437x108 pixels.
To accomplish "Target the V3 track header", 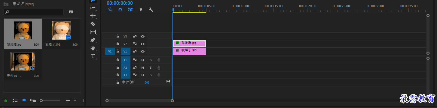I will (x=126, y=36).
